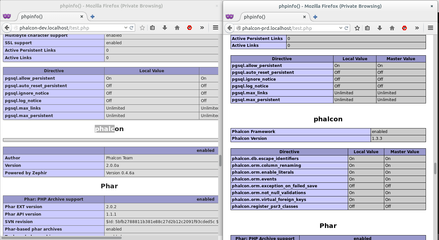Click the phalcon heading in phalcon-dev page

[109, 129]
